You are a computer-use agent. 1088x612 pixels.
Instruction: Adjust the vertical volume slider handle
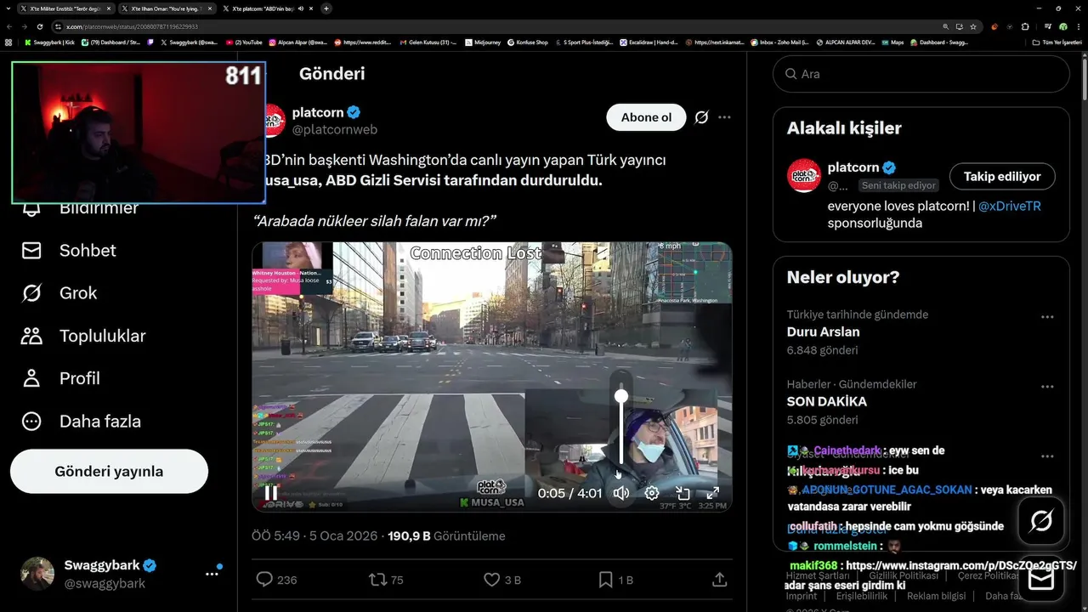tap(621, 396)
